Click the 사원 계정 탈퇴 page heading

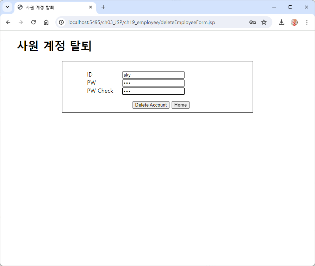click(54, 46)
